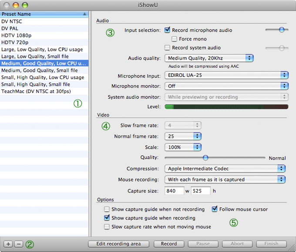This screenshot has width=296, height=252.
Task: Open Microphone monitor dropdown
Action: (x=226, y=86)
